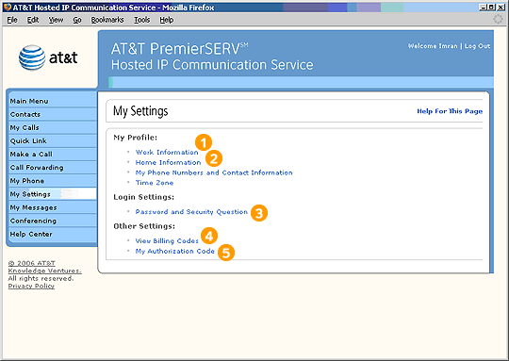Click the Work Information link
Image resolution: width=509 pixels, height=361 pixels.
167,153
